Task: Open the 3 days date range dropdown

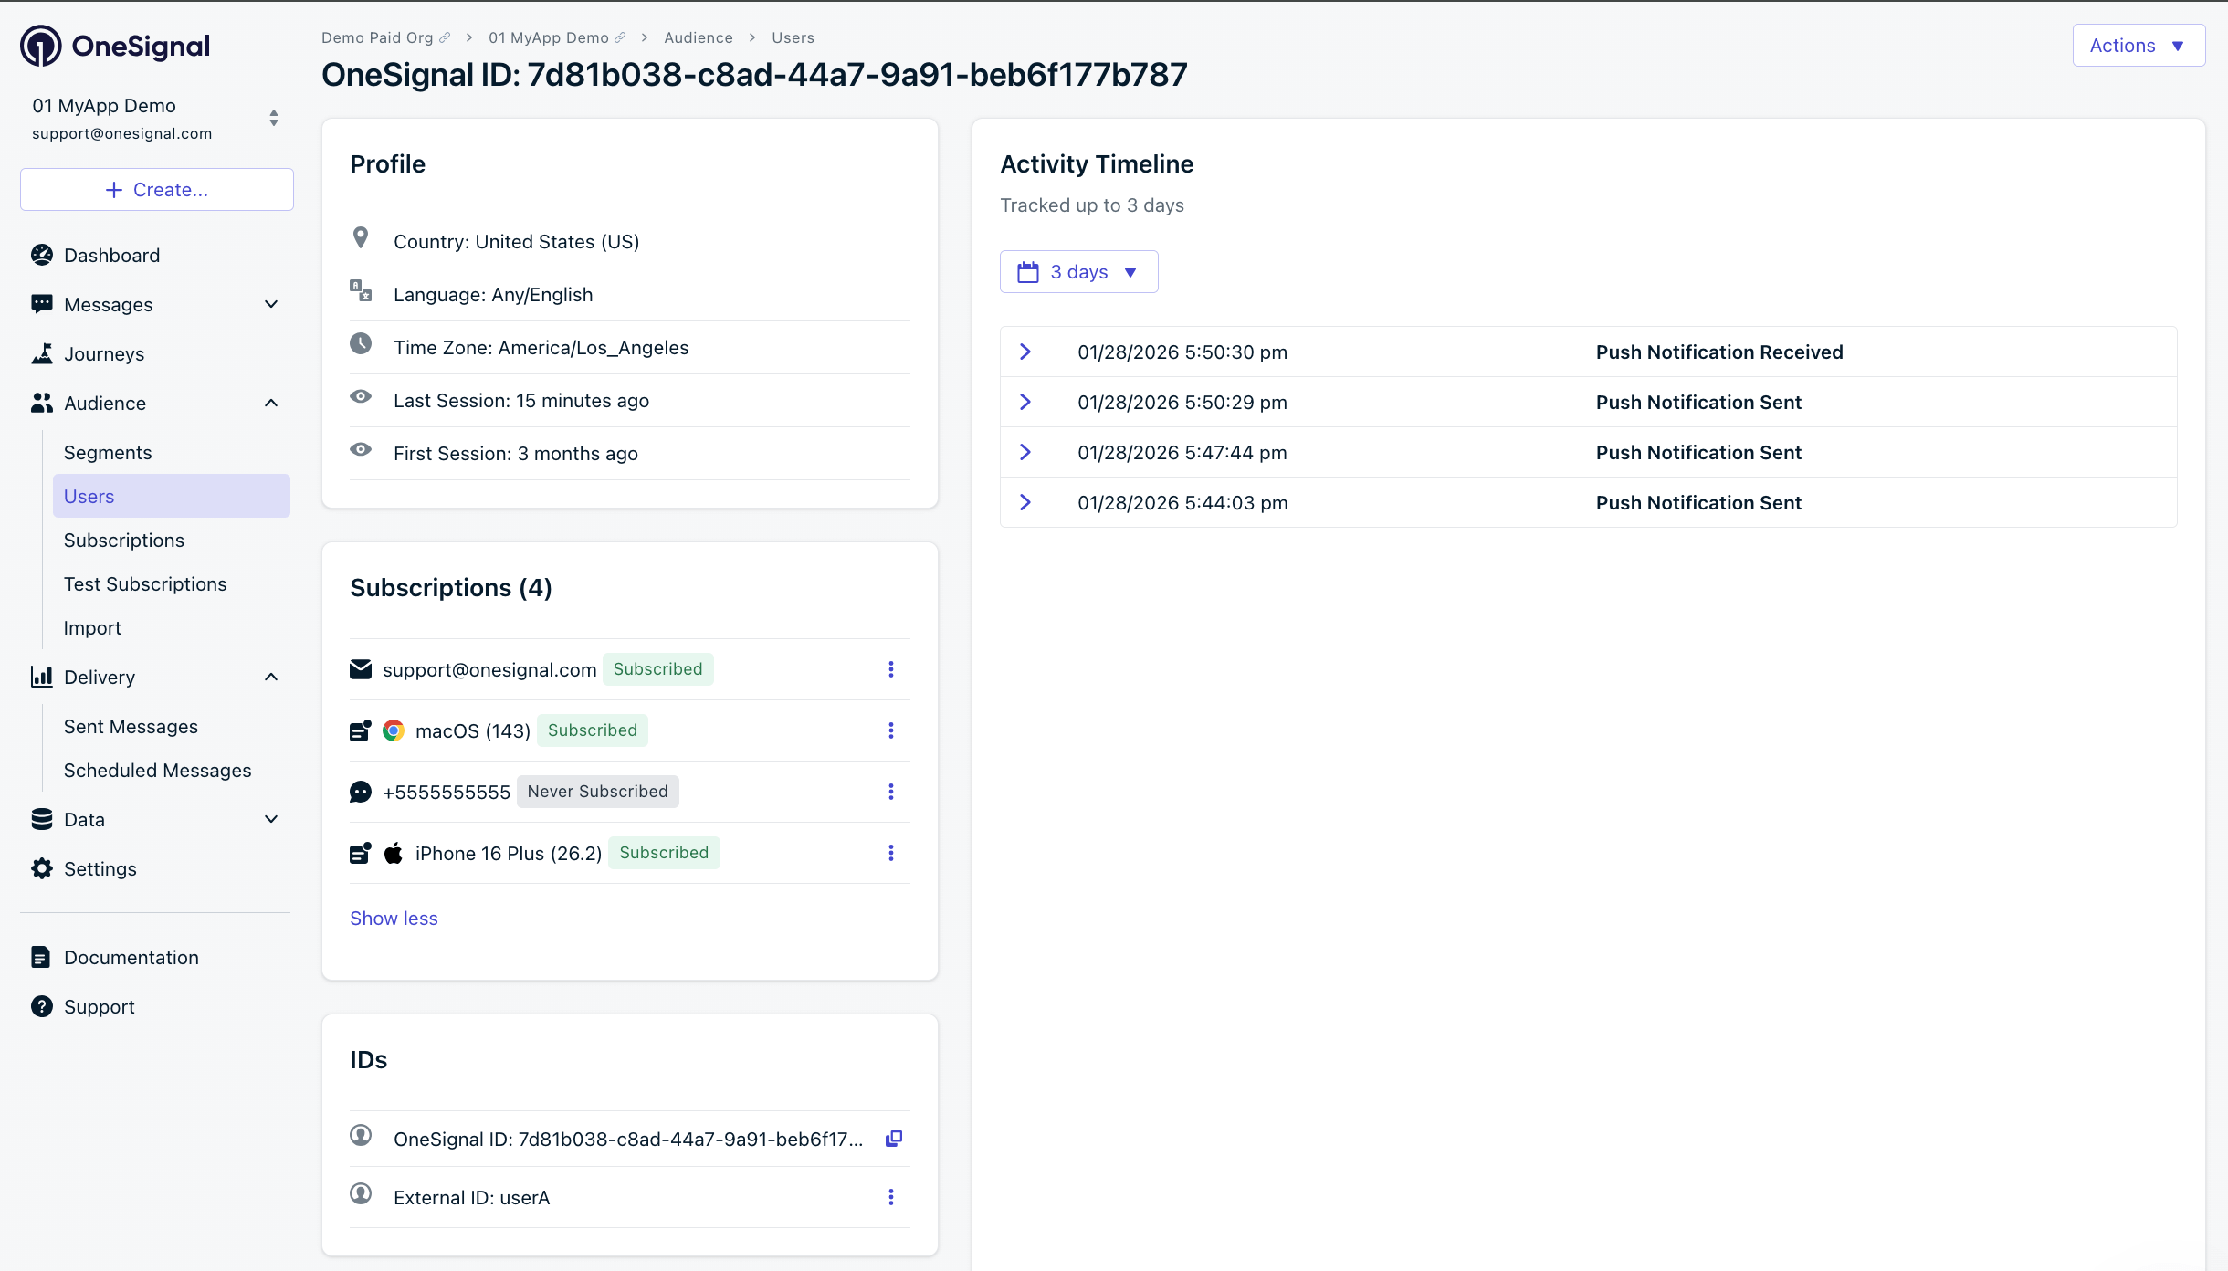Action: point(1078,271)
